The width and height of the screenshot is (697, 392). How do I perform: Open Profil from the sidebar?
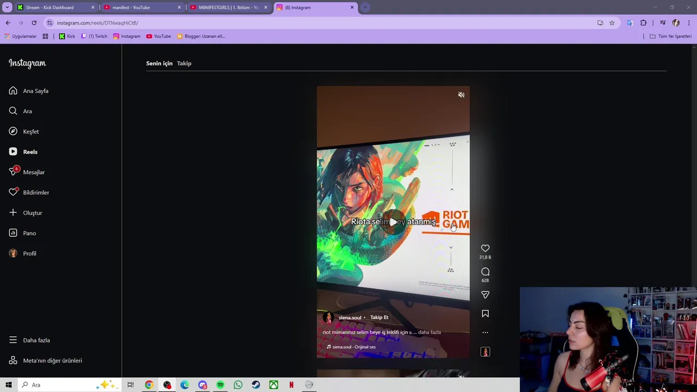point(23,254)
